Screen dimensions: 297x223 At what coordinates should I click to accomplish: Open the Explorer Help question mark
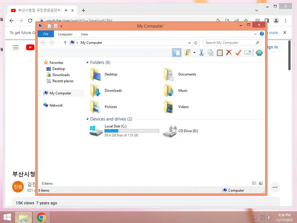tap(262, 34)
